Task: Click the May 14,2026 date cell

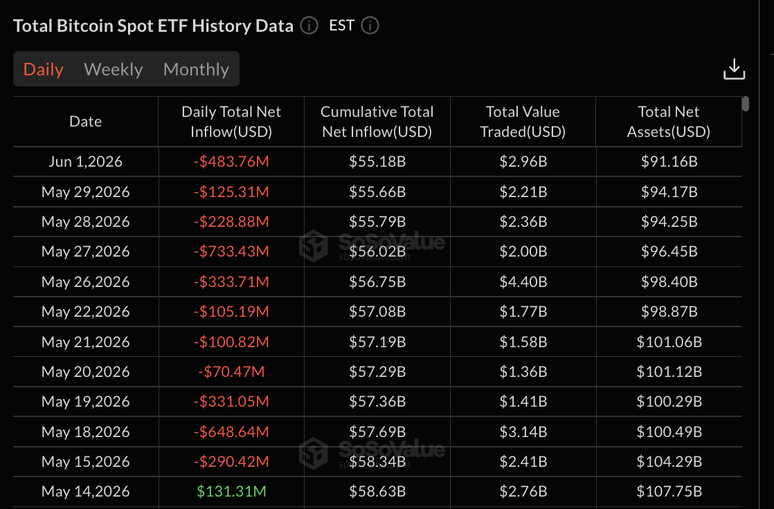Action: (x=85, y=492)
